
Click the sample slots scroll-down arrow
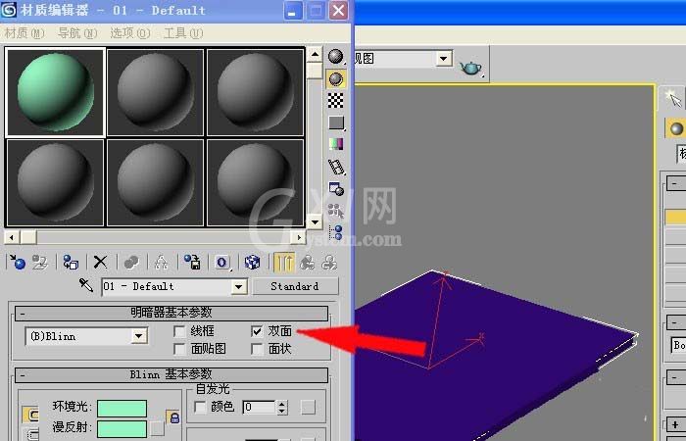click(315, 221)
